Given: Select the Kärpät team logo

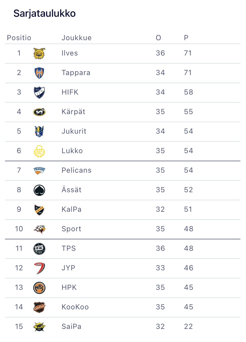Looking at the screenshot, I should click(39, 112).
